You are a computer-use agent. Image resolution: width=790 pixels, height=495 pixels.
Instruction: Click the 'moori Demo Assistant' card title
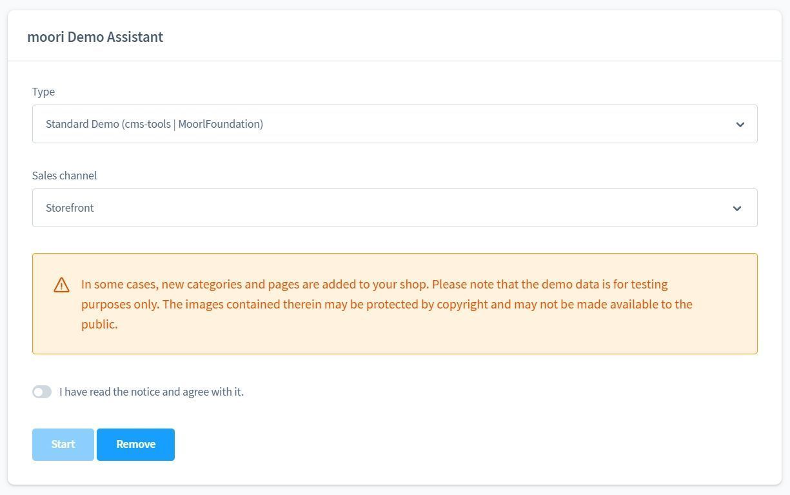[95, 37]
